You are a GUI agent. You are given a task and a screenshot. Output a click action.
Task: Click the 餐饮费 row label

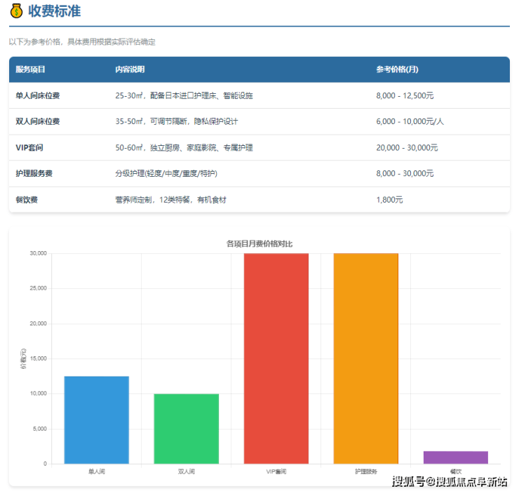point(27,200)
